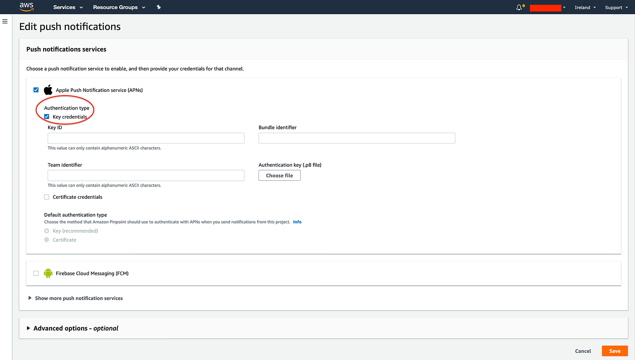This screenshot has height=360, width=635.
Task: Click the AWS home logo
Action: pos(26,7)
